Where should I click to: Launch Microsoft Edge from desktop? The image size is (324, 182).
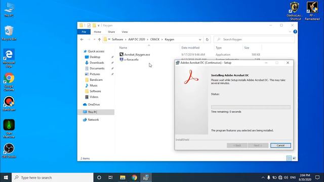pyautogui.click(x=9, y=58)
